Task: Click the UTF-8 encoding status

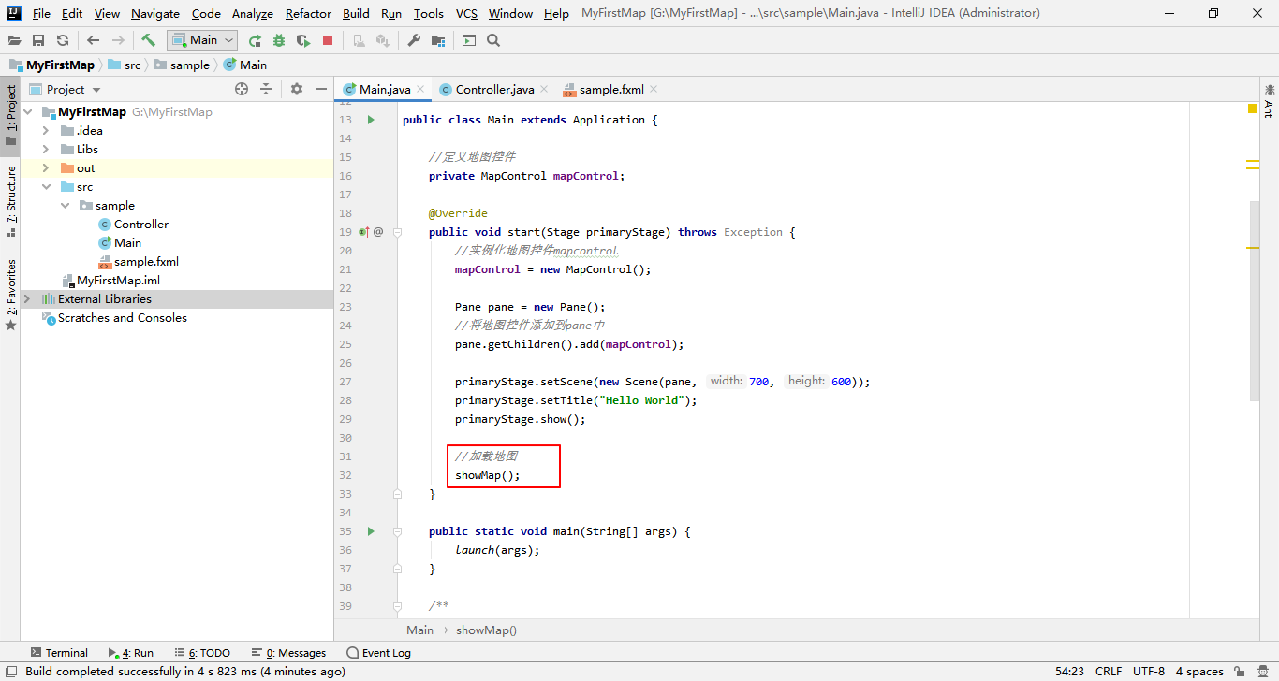Action: (1149, 671)
